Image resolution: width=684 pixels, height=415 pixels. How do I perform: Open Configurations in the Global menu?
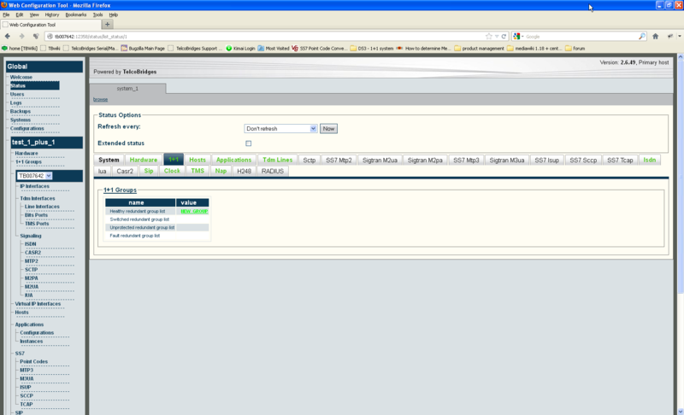coord(27,128)
